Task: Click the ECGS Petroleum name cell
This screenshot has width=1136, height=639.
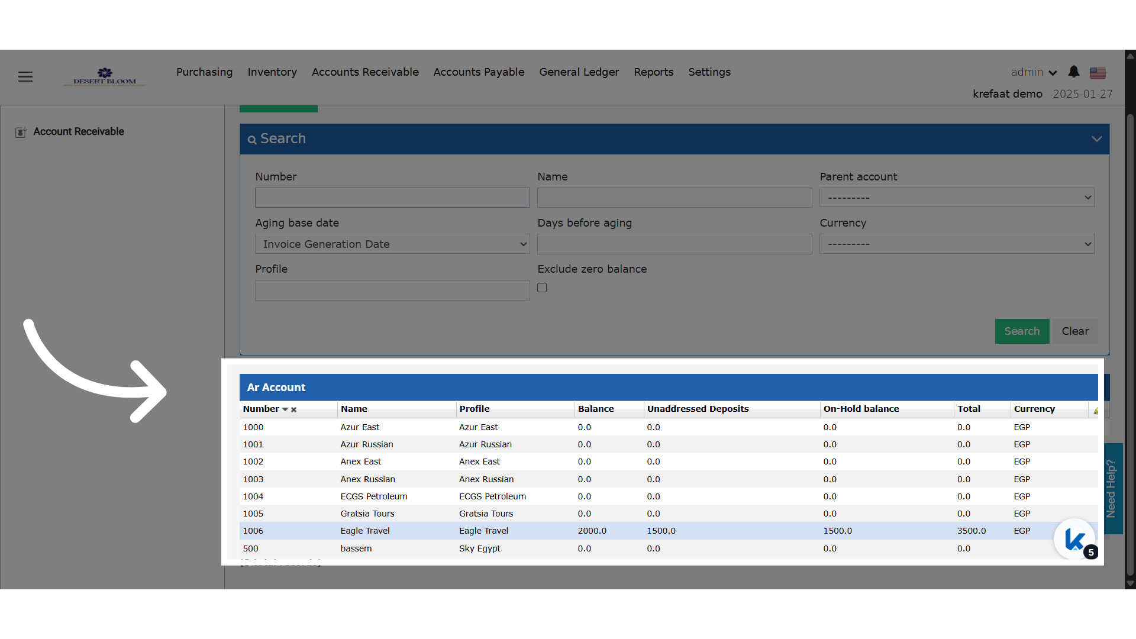Action: pyautogui.click(x=374, y=496)
